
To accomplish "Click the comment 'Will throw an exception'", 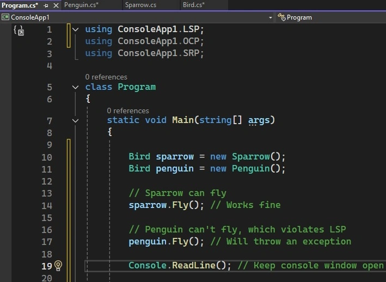I will click(281, 241).
